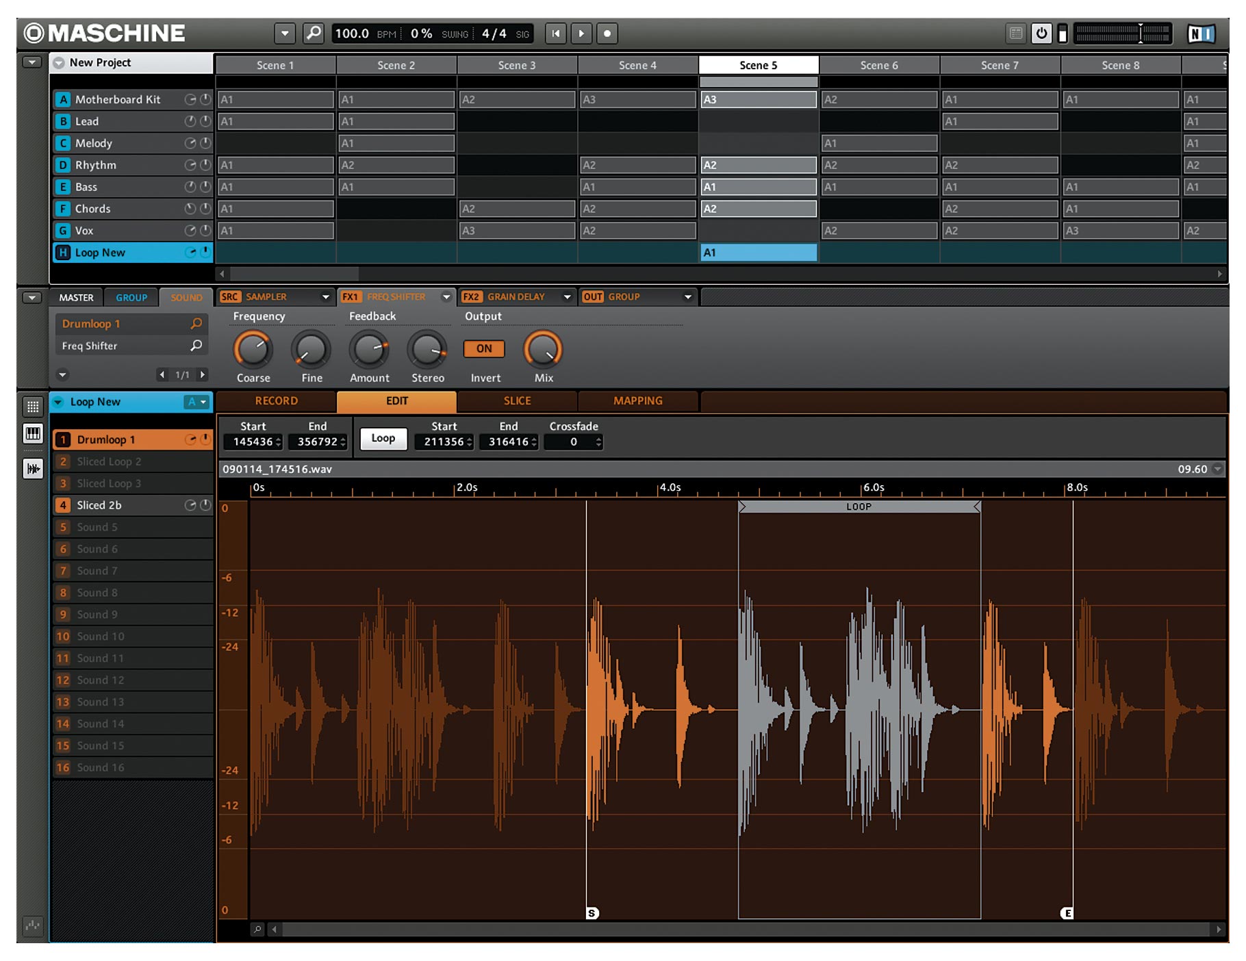Open the main menu dropdown in header

click(x=285, y=33)
